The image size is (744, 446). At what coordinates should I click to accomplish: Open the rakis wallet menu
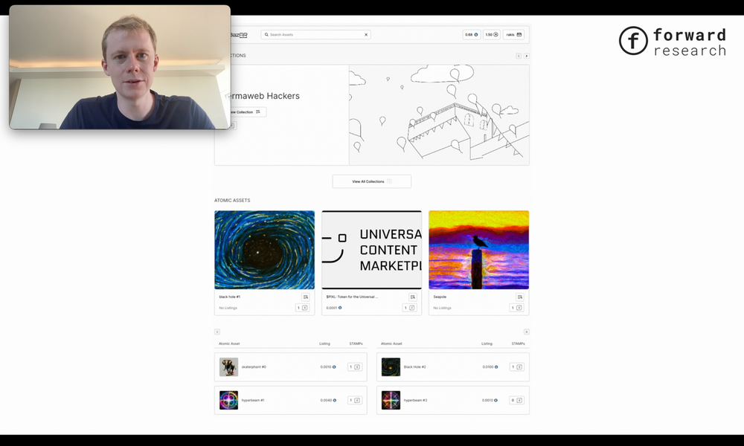coord(514,35)
